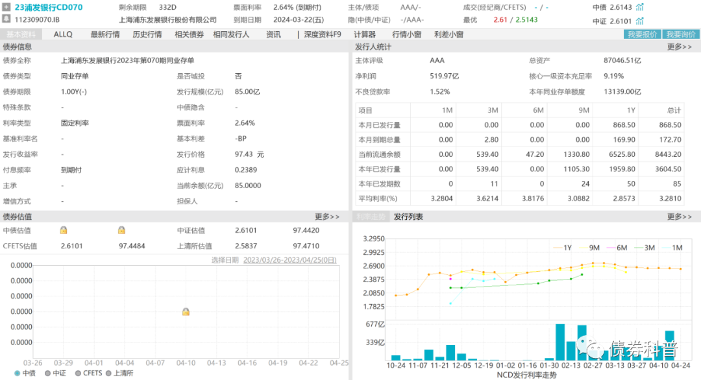Click the 我要询价 button

[x=680, y=34]
